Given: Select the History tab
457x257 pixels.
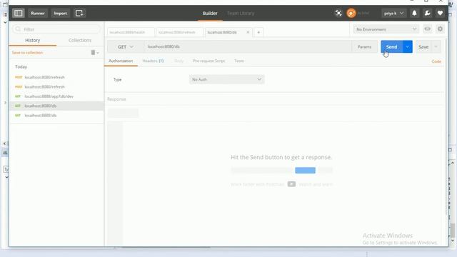Looking at the screenshot, I should point(32,40).
